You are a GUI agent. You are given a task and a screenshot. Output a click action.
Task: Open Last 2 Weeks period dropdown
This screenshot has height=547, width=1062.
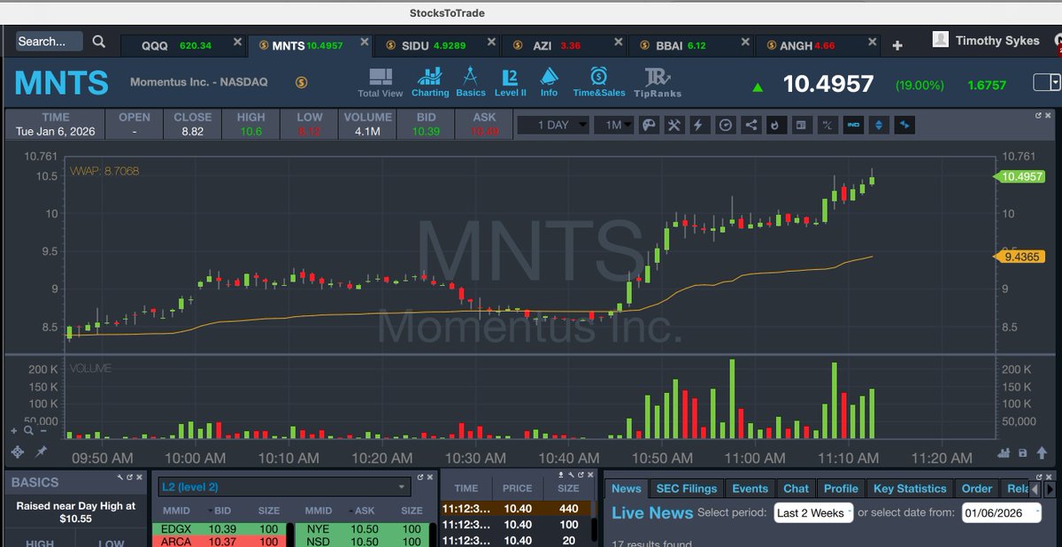813,512
